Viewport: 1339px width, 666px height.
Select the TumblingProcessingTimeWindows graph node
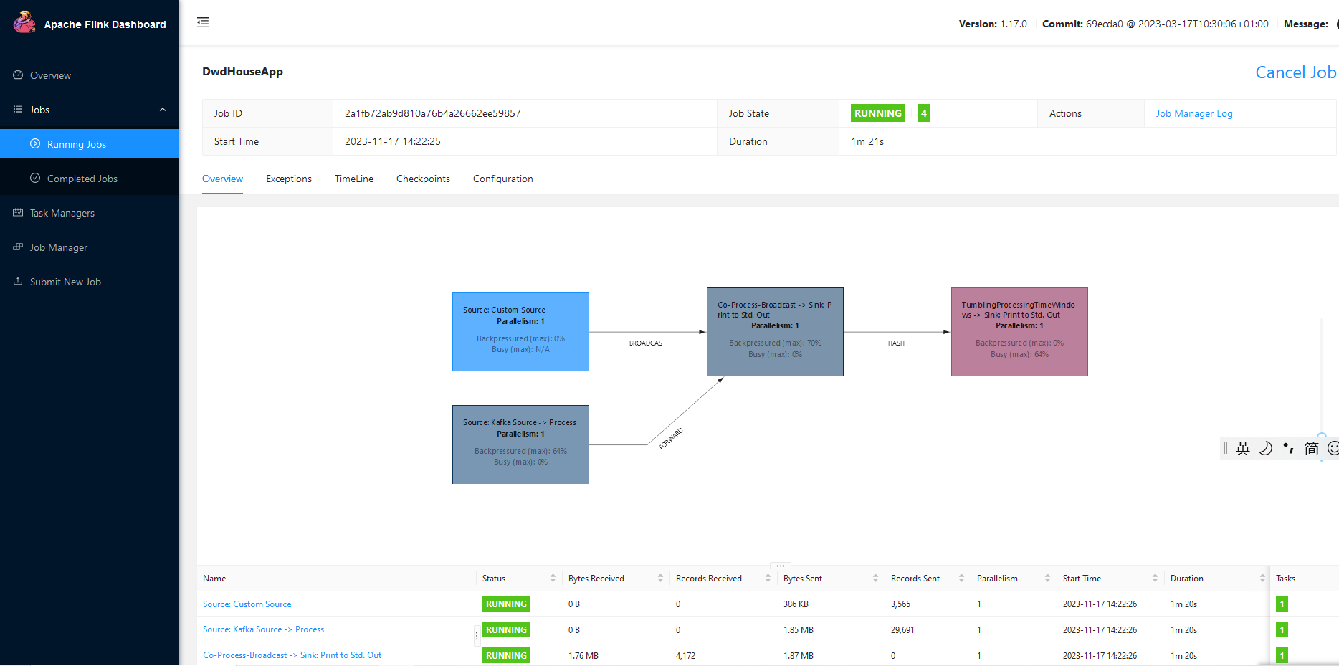[1019, 332]
